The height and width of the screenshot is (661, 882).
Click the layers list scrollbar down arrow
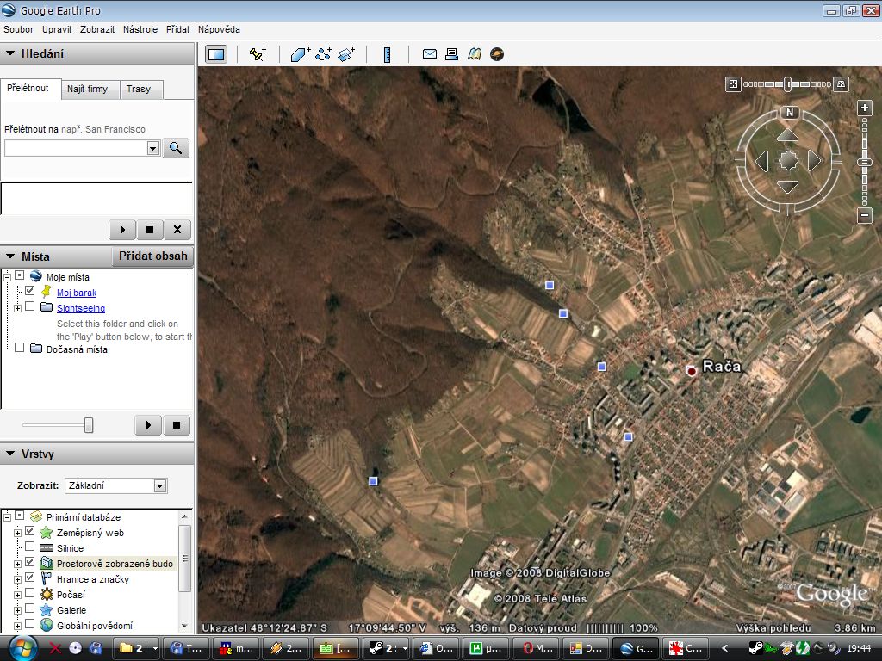pyautogui.click(x=184, y=626)
